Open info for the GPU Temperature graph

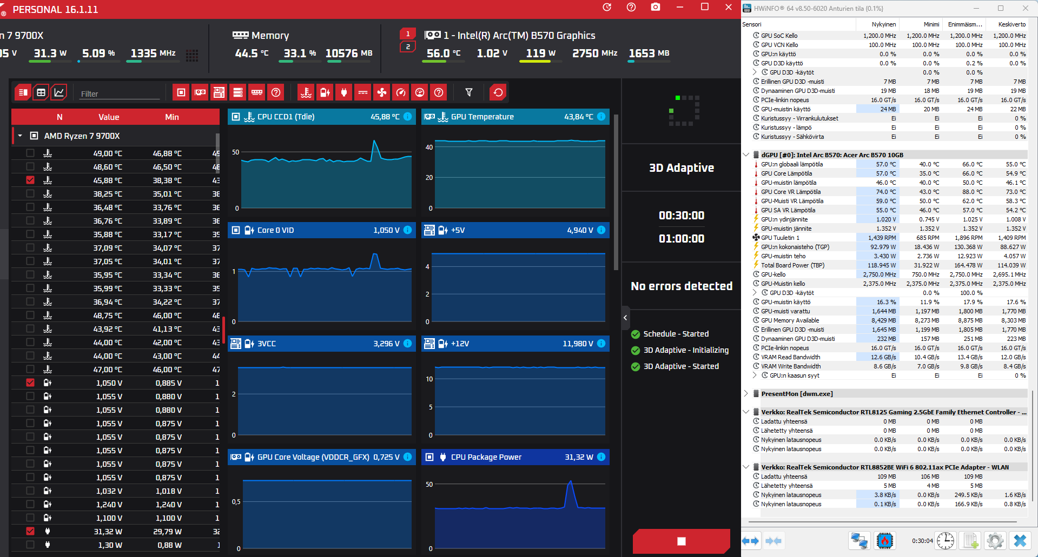[x=601, y=117]
